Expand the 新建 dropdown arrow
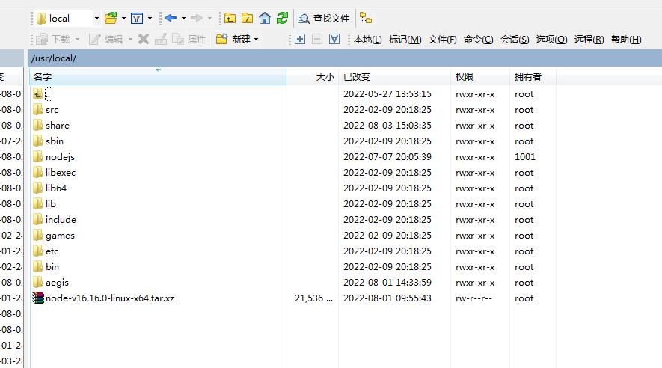 pyautogui.click(x=257, y=40)
